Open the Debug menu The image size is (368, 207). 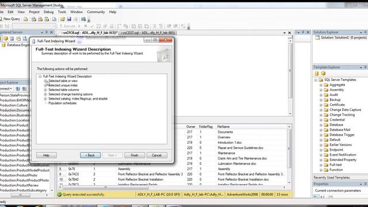tap(48, 11)
